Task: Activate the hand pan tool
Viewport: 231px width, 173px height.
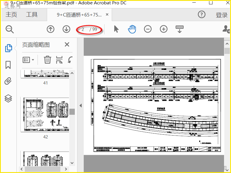Action: point(132,29)
